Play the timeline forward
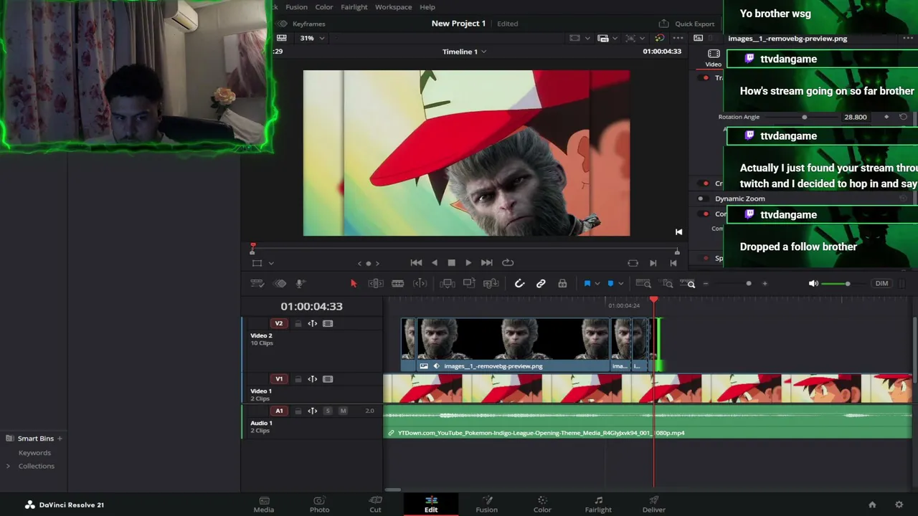918x516 pixels. 468,263
